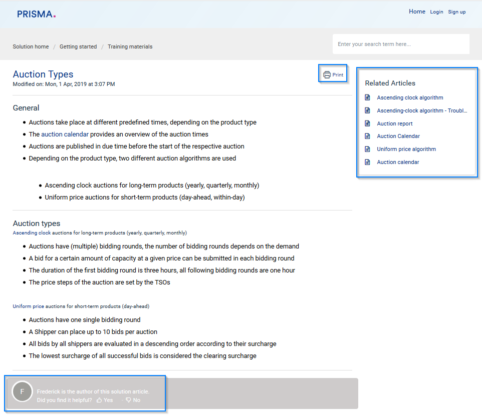Viewport: 482px width, 417px height.
Task: Click the document icon next to Auction report
Action: [367, 123]
